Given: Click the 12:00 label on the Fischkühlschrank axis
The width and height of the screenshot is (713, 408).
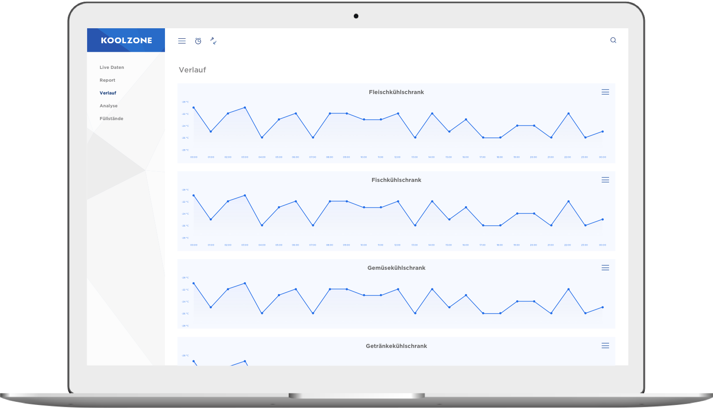Looking at the screenshot, I should pos(397,245).
